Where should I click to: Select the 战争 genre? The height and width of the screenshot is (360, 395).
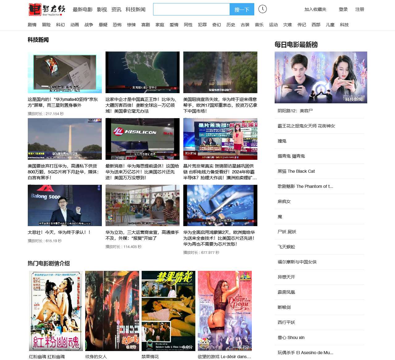pos(89,25)
